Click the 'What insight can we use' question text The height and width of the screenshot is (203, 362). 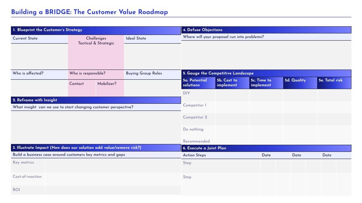click(73, 107)
